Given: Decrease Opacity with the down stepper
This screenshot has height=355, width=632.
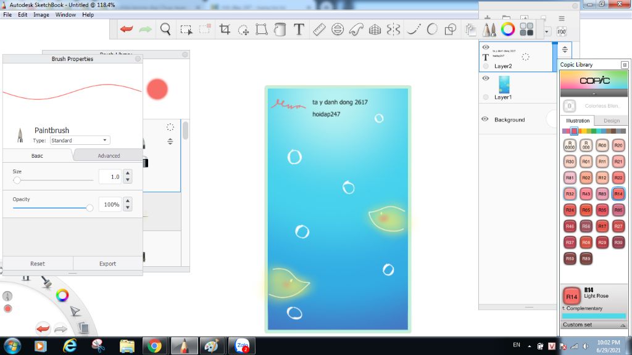Looking at the screenshot, I should 128,208.
